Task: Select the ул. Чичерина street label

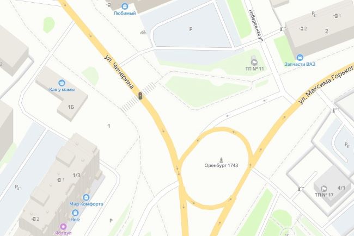Action: [x=119, y=72]
